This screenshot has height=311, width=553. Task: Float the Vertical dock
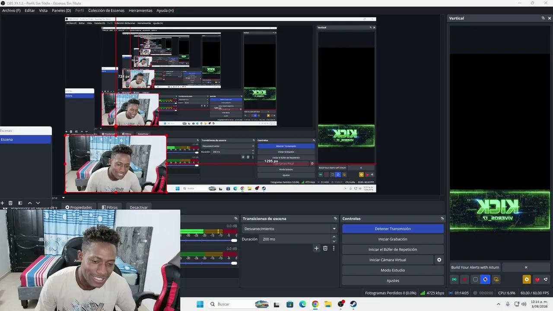543,18
